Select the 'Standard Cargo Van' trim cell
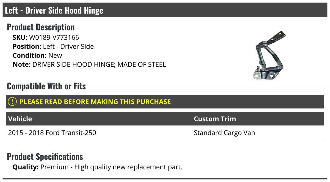The height and width of the screenshot is (182, 330). tap(224, 133)
